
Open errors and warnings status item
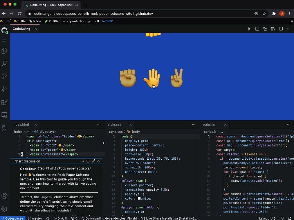pyautogui.click(x=60, y=218)
